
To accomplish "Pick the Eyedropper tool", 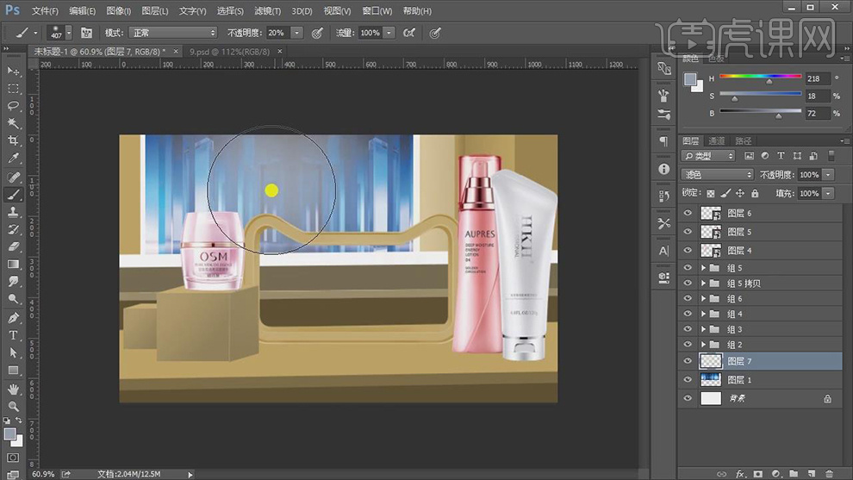I will 14,159.
